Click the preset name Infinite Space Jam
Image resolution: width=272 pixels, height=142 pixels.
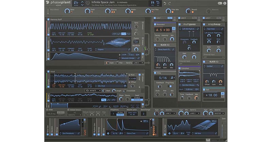click(103, 2)
